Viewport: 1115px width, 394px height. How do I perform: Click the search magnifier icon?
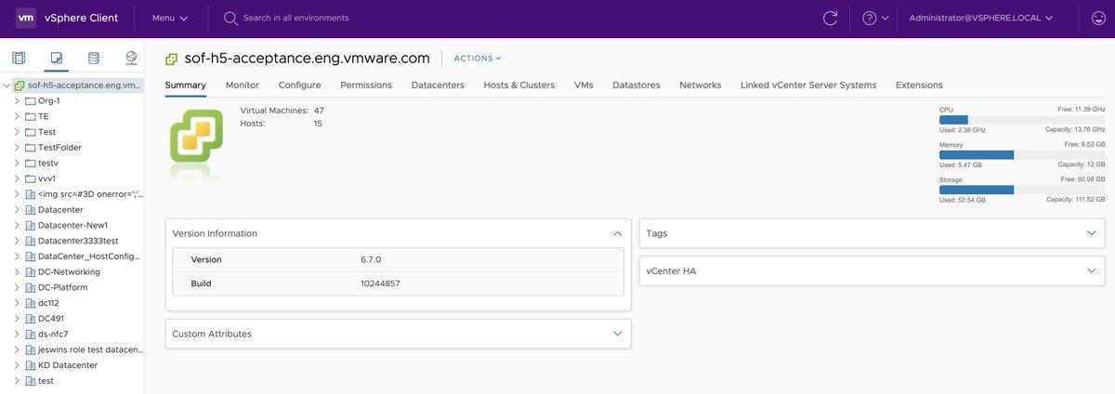(230, 18)
